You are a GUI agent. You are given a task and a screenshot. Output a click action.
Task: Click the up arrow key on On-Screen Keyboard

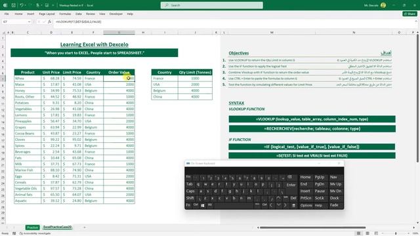(x=278, y=198)
